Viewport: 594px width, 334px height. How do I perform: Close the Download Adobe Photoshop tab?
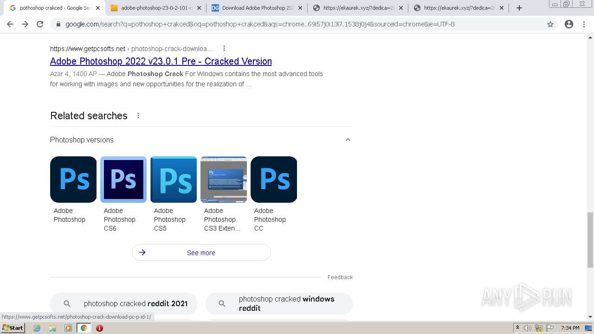[x=300, y=8]
